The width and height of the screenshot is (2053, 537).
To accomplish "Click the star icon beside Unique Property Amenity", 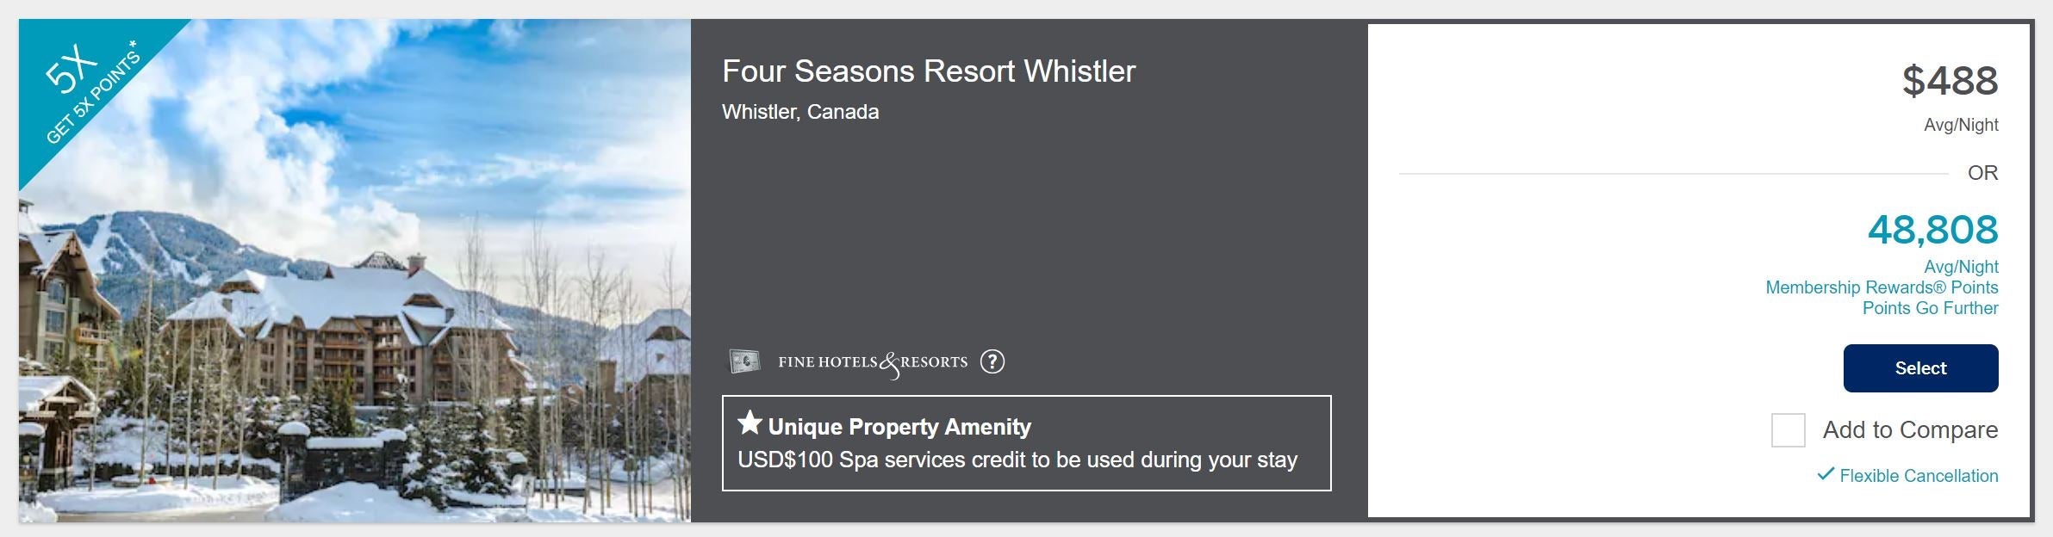I will click(x=750, y=423).
